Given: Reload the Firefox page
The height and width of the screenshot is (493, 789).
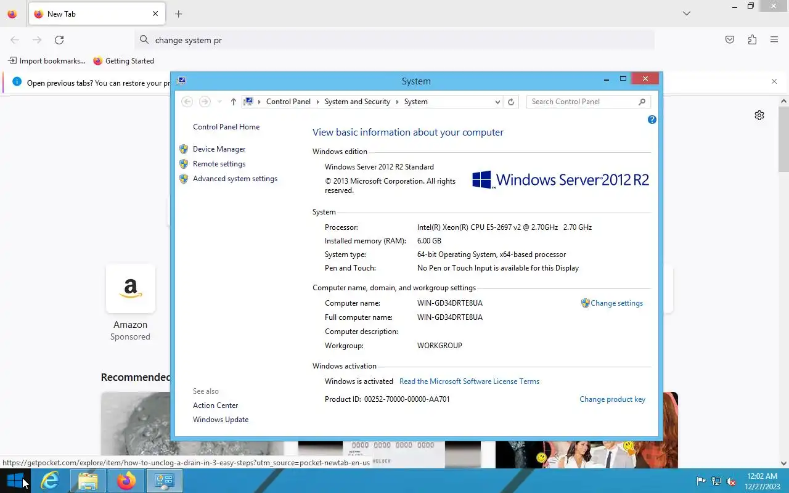Looking at the screenshot, I should 59,40.
